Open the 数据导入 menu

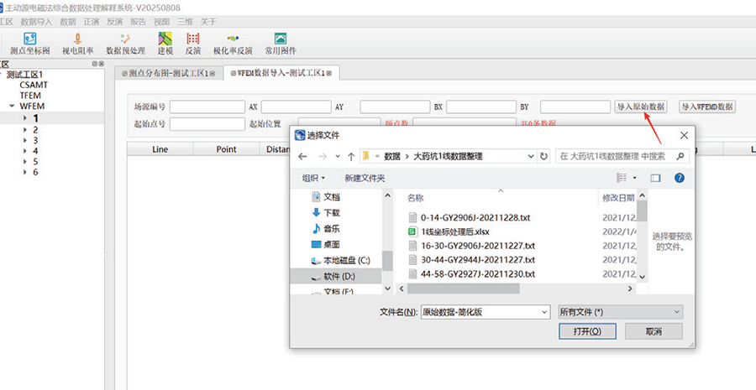[35, 21]
